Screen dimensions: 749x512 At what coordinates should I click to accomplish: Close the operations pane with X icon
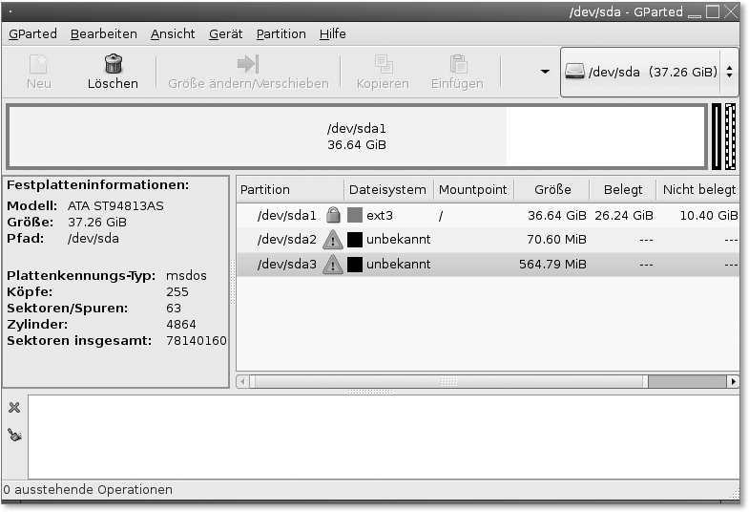coord(14,408)
